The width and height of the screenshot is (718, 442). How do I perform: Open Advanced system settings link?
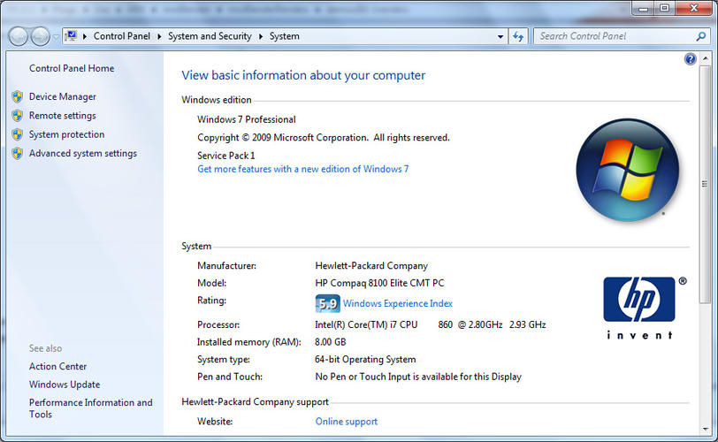tap(83, 153)
